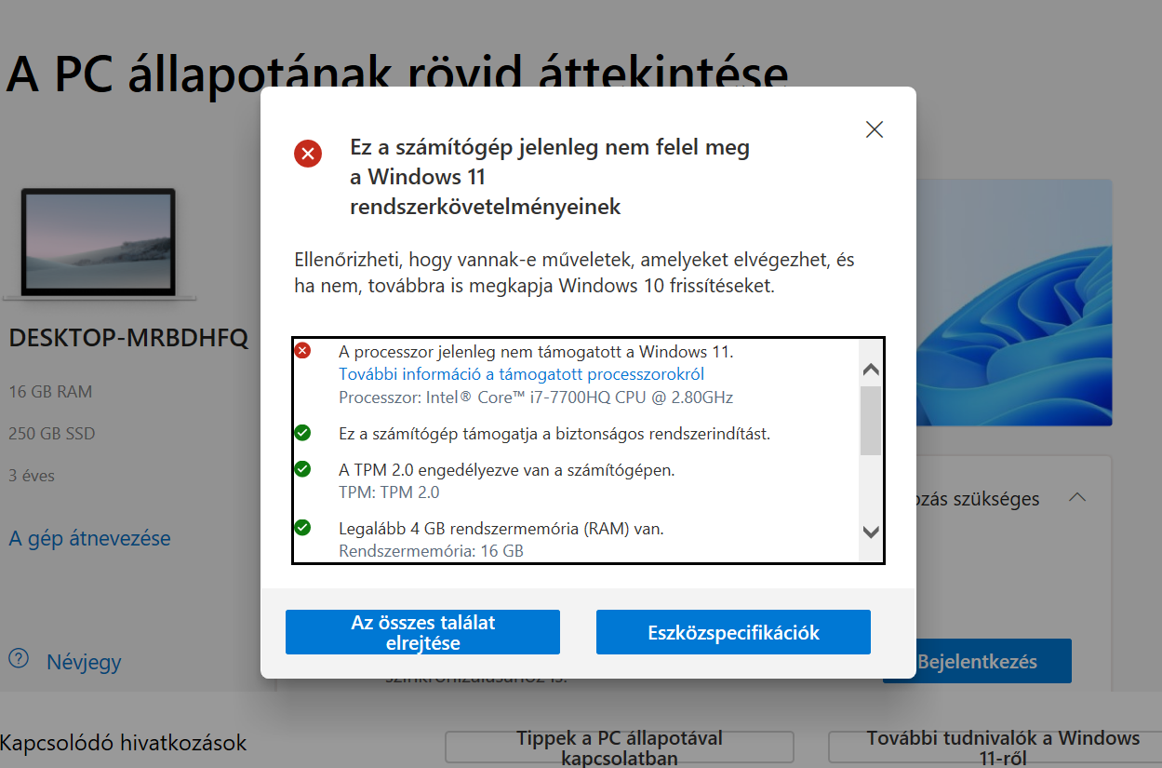The height and width of the screenshot is (768, 1162).
Task: Click the secure boot supported result text
Action: 554,434
